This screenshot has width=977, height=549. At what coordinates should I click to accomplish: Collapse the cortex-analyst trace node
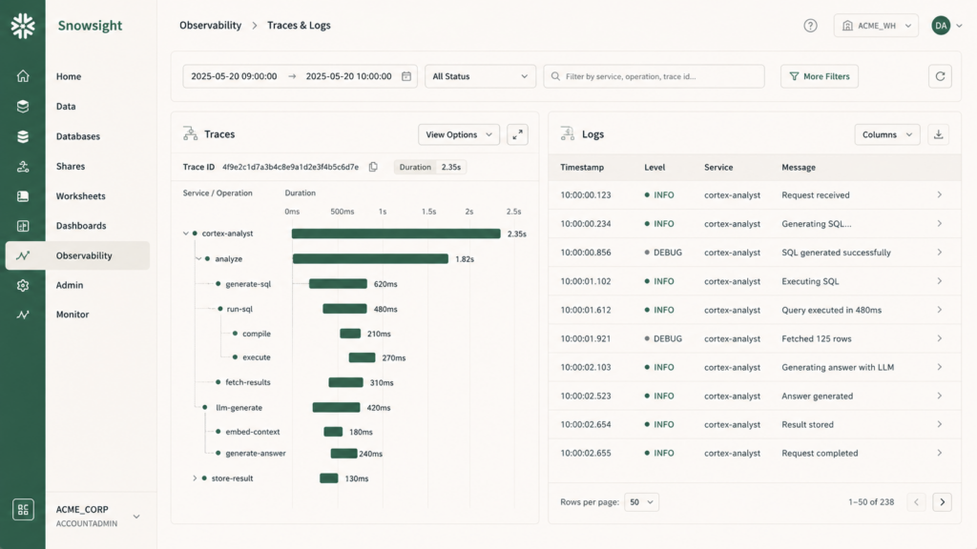(x=186, y=234)
